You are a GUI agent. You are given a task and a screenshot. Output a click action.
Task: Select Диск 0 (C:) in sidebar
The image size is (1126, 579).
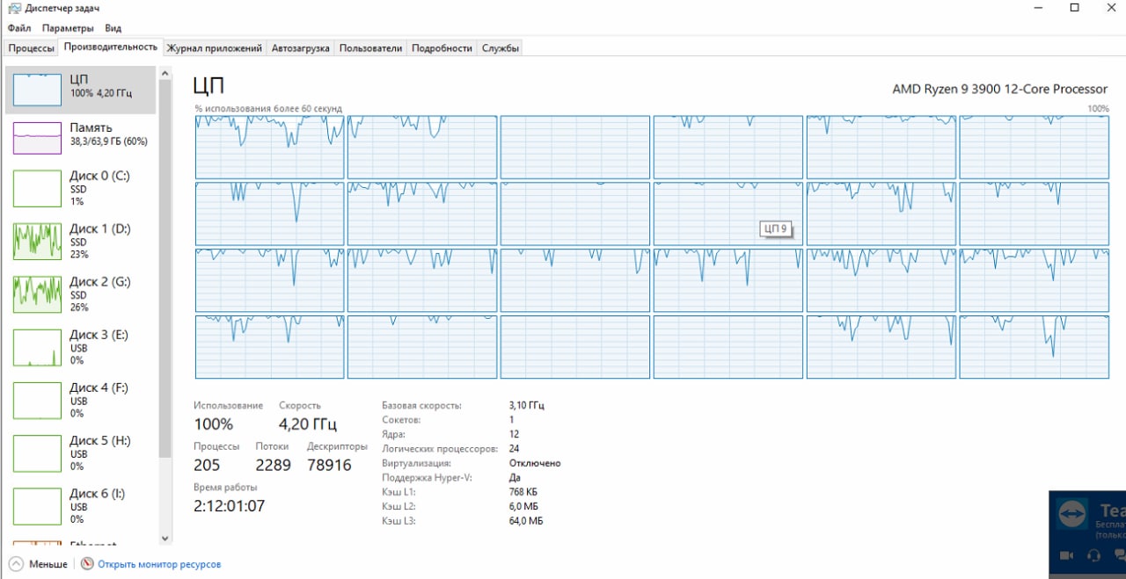click(x=81, y=188)
